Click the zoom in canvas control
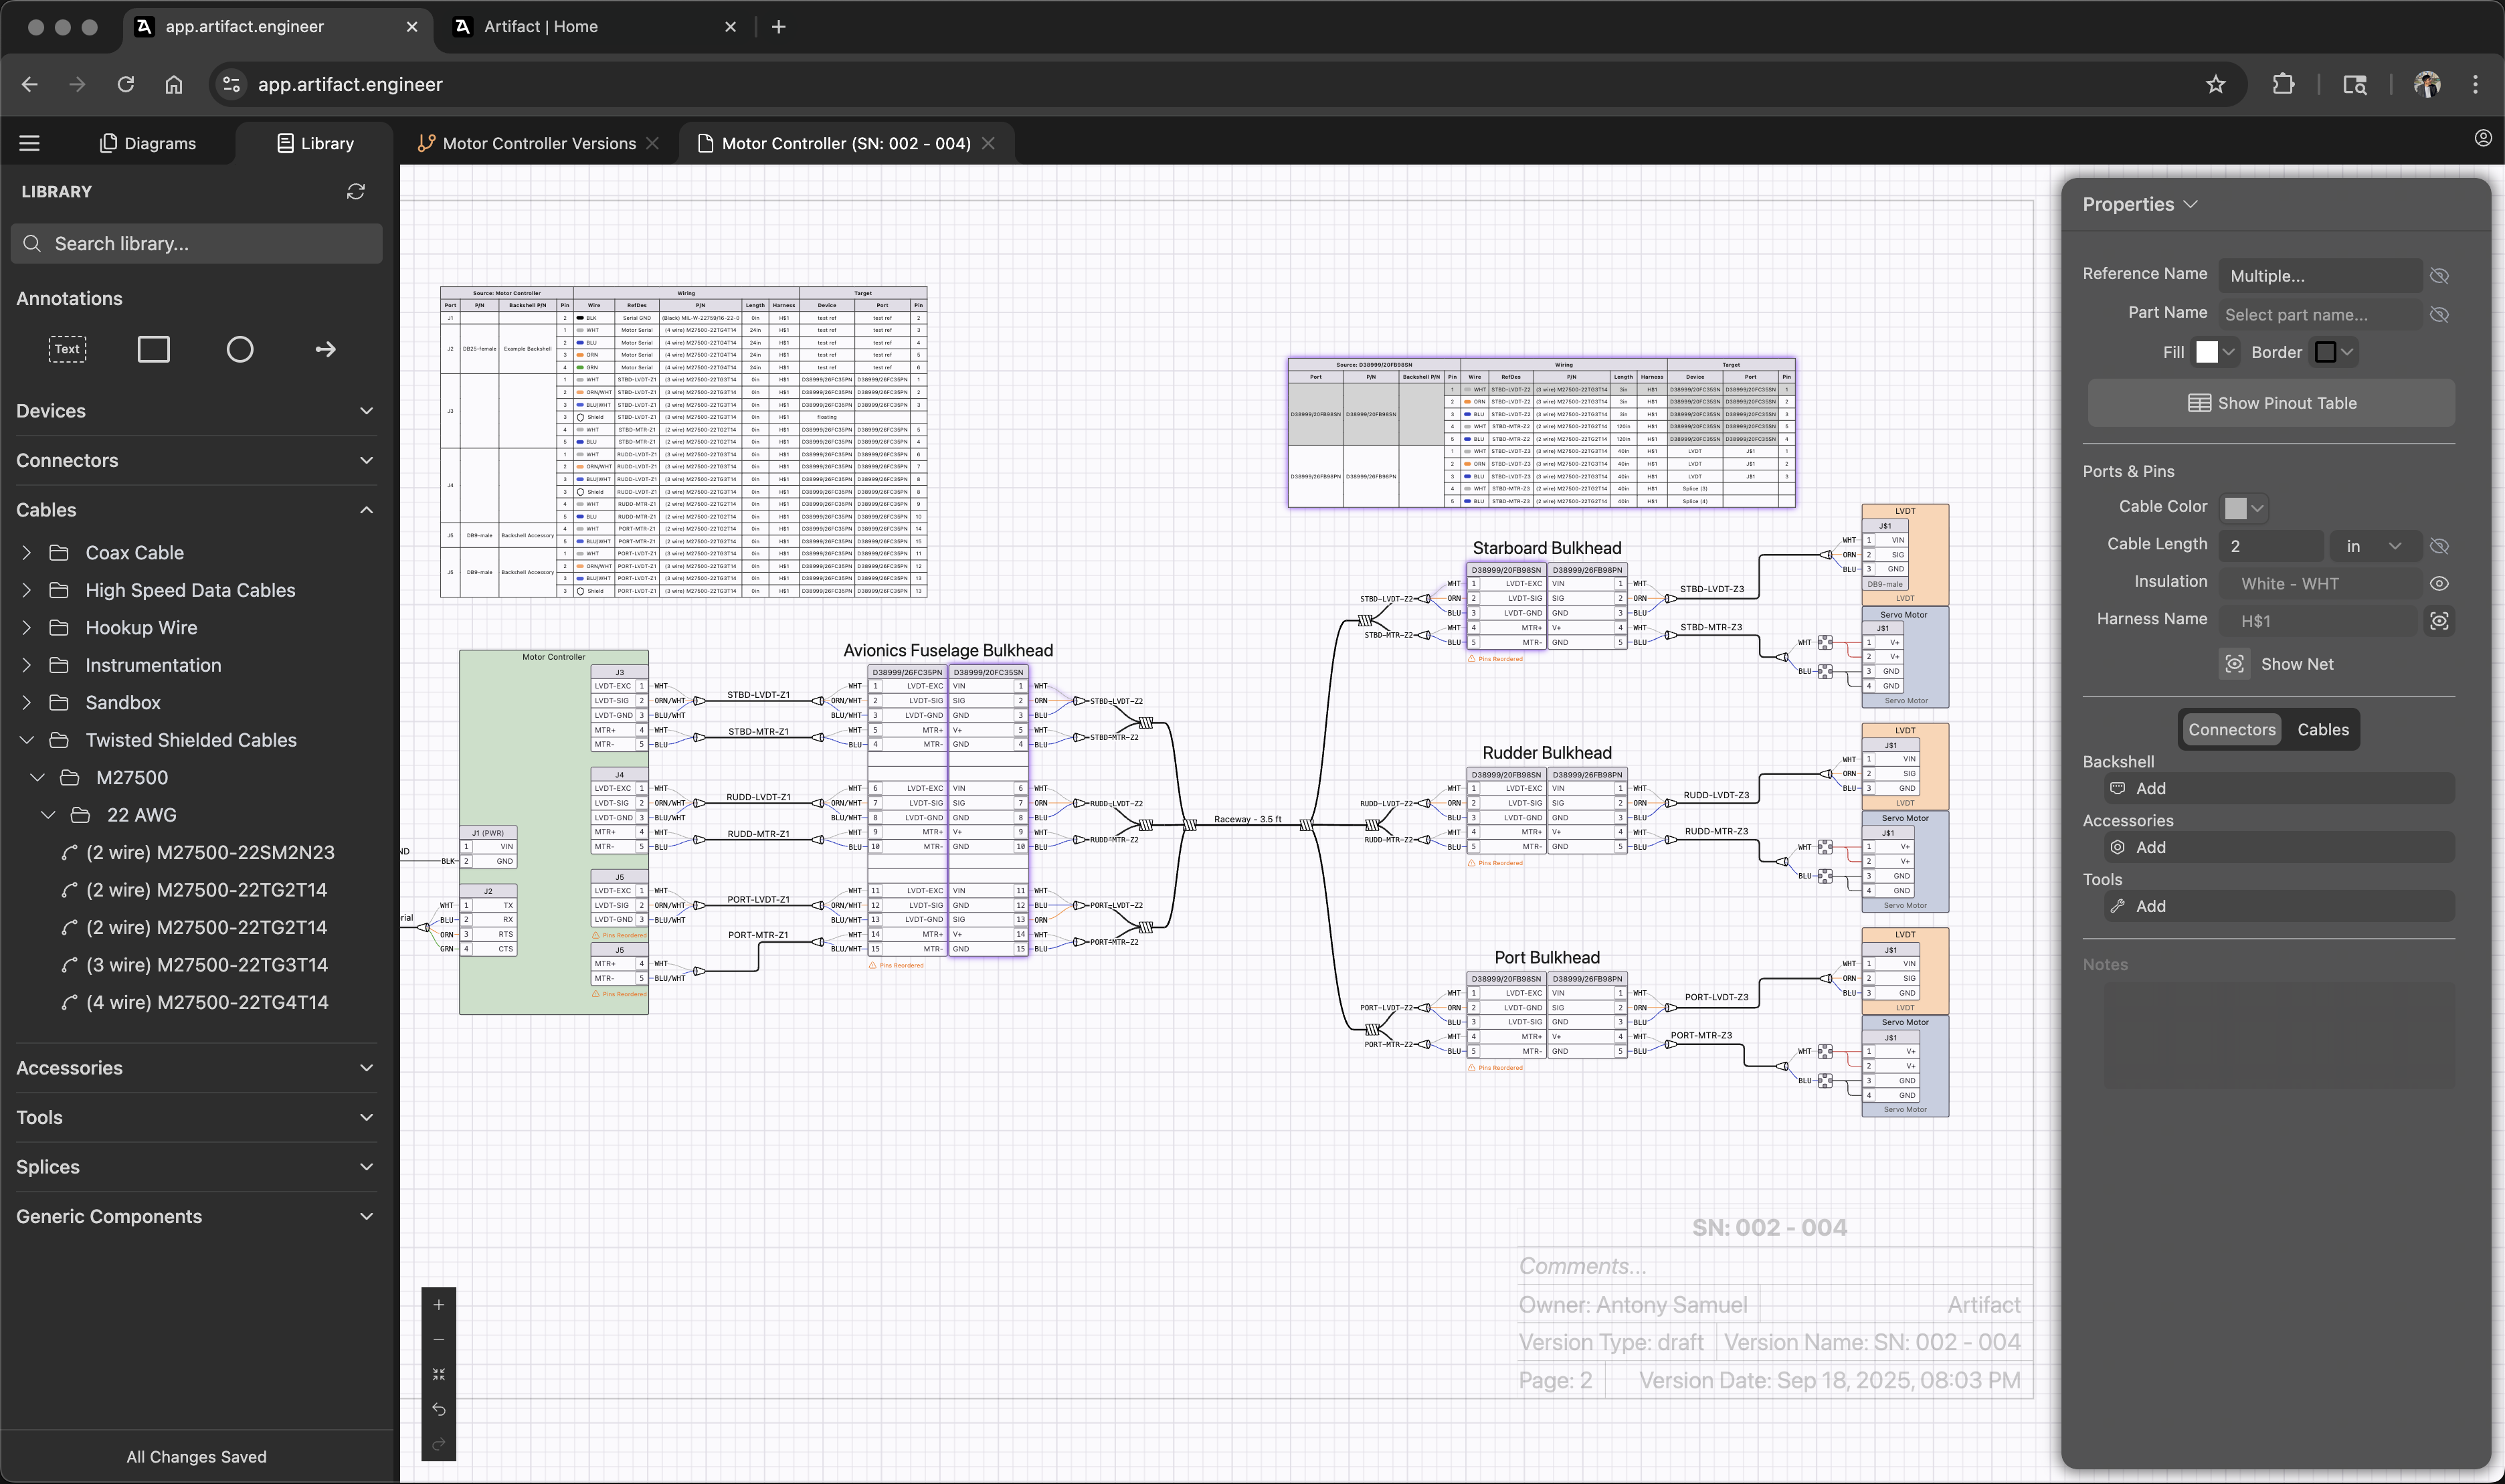 tap(438, 1304)
